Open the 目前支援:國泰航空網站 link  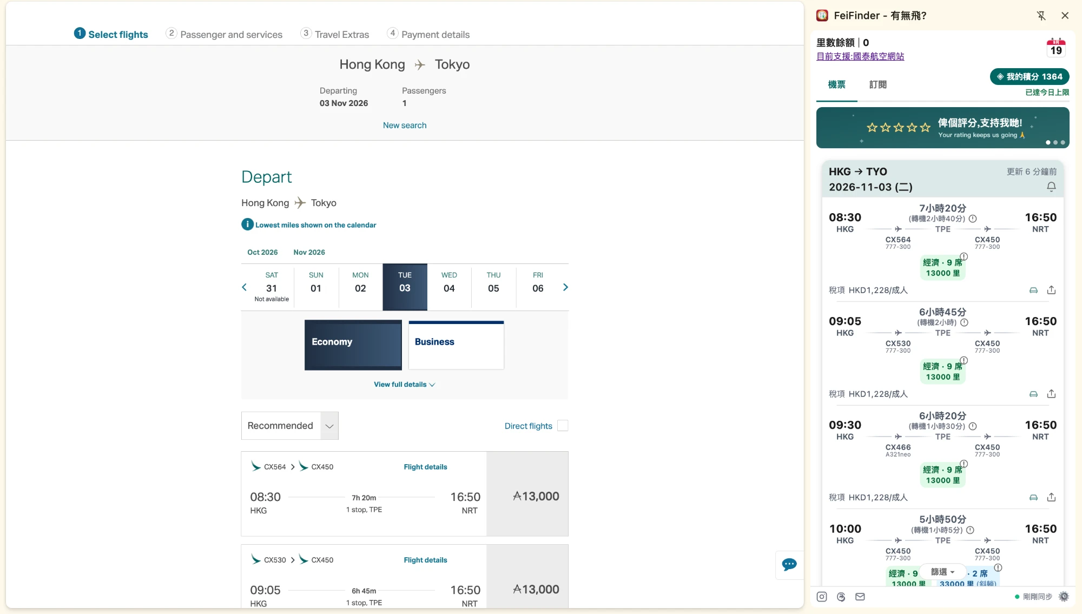[860, 56]
